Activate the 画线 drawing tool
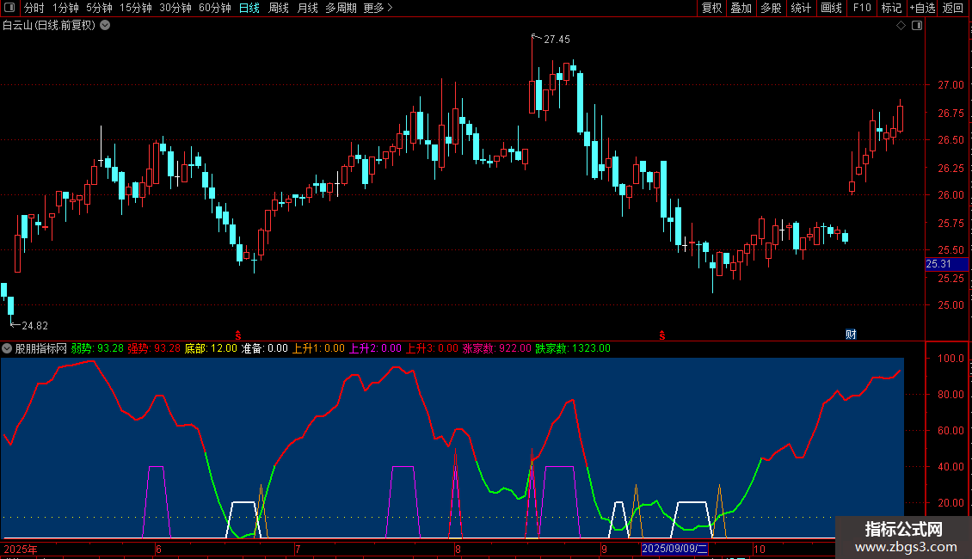This screenshot has width=972, height=559. (x=831, y=8)
